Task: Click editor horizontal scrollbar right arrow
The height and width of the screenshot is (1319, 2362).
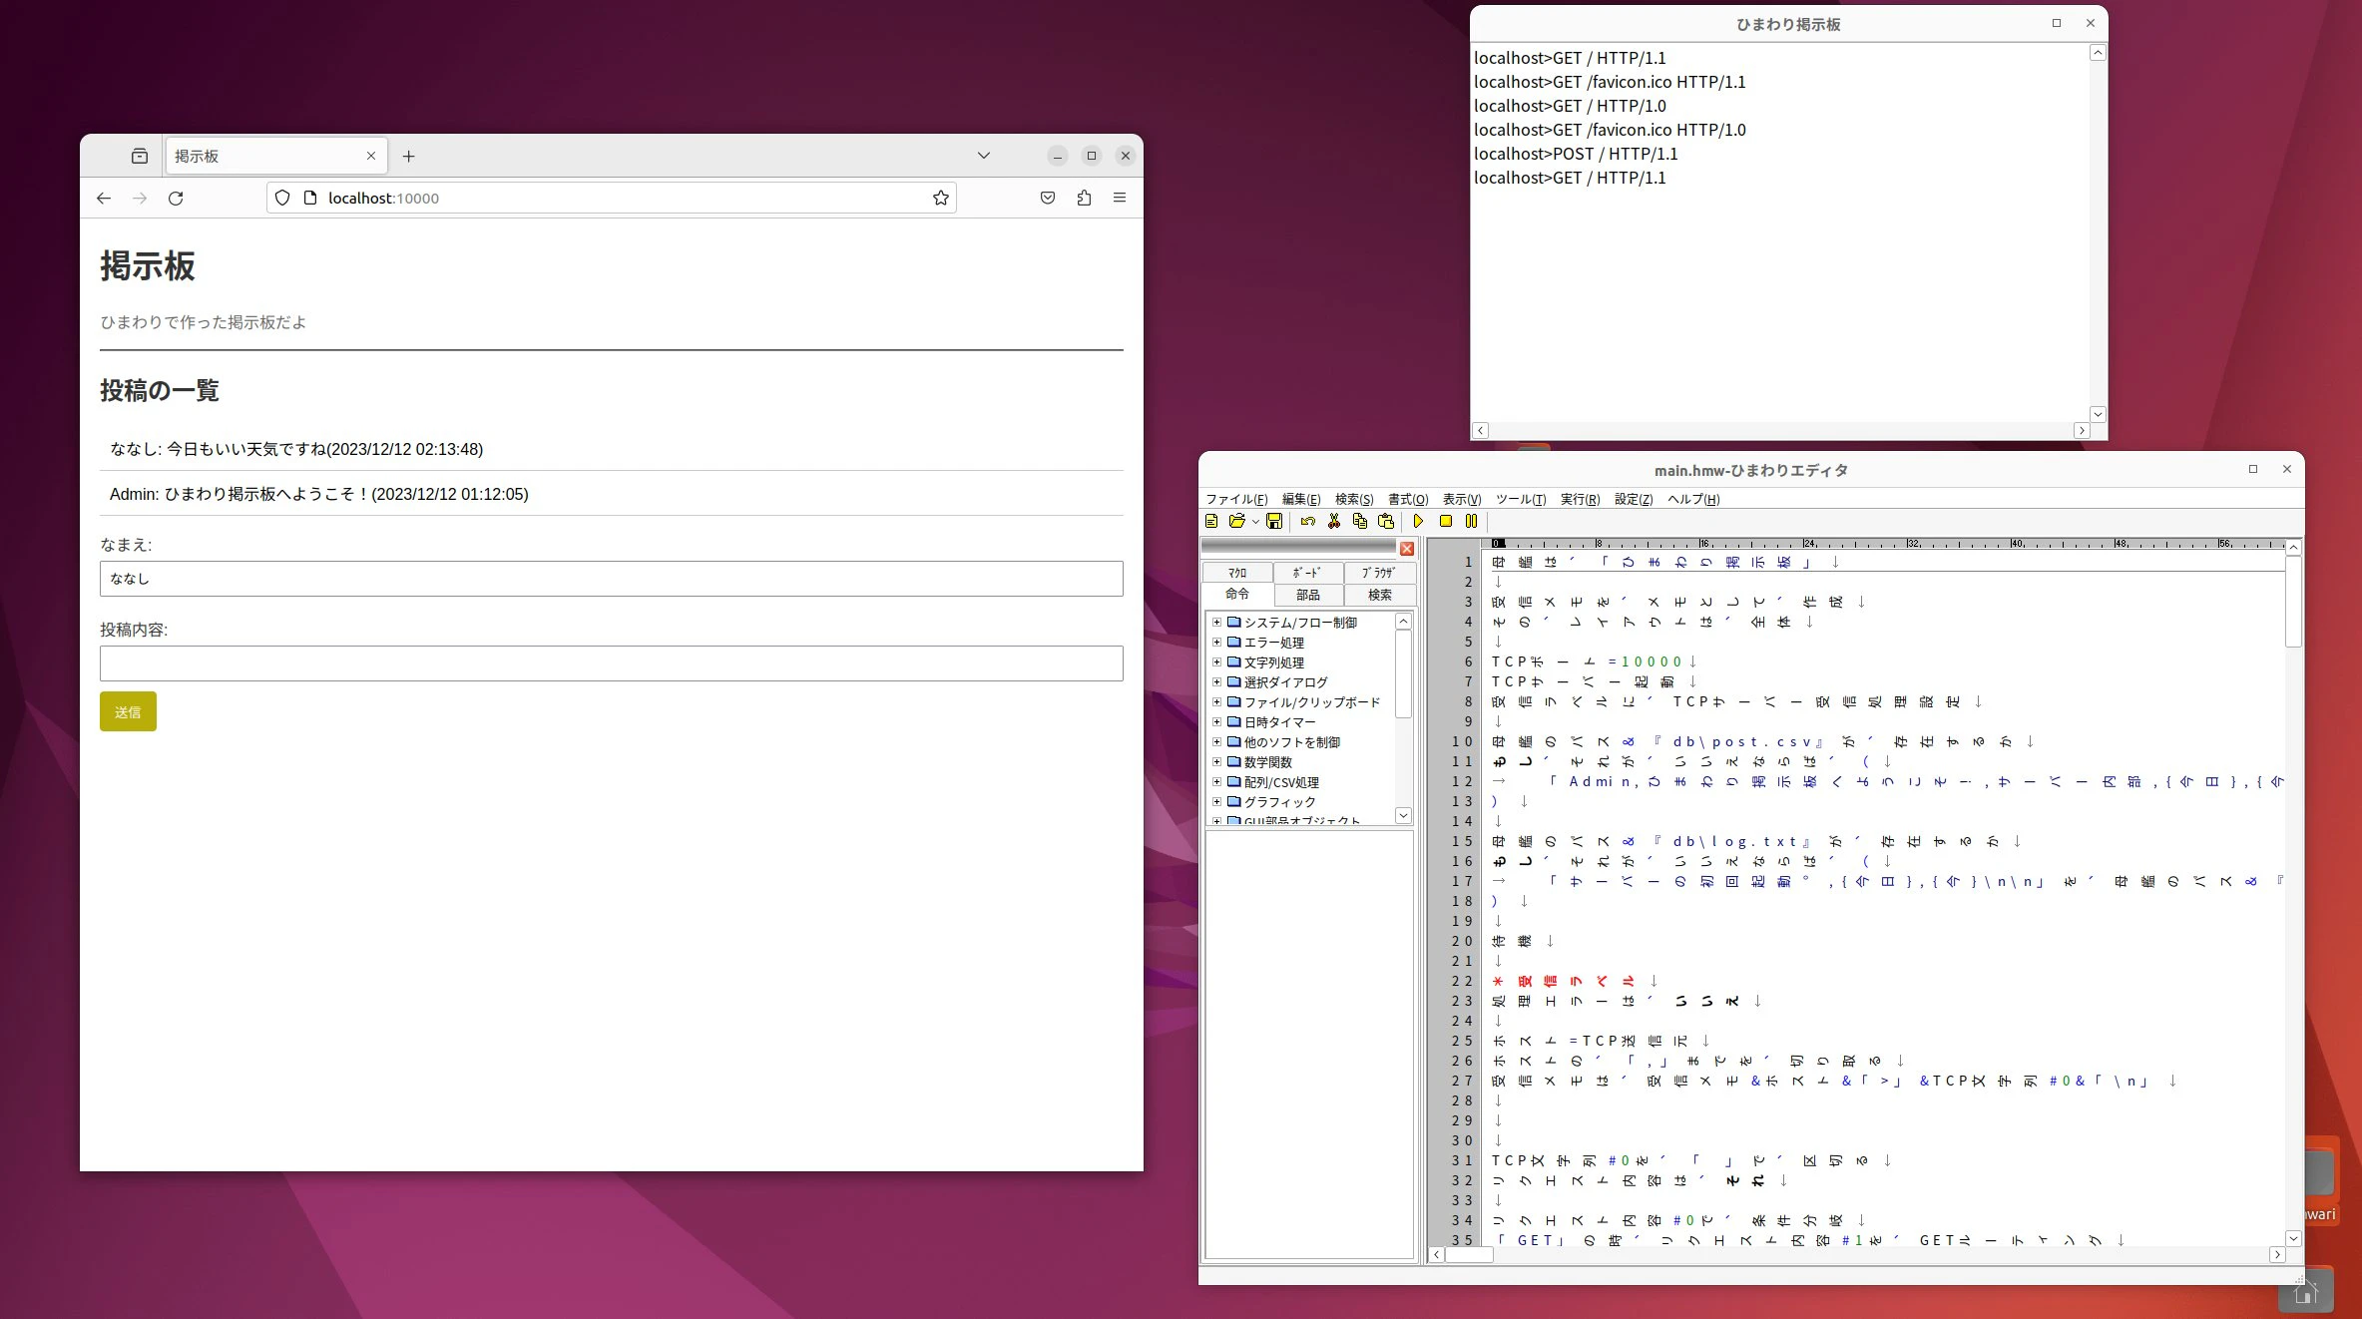Action: (x=2277, y=1255)
